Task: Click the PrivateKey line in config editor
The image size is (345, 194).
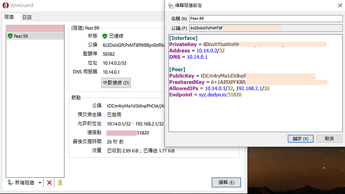Action: (x=248, y=44)
